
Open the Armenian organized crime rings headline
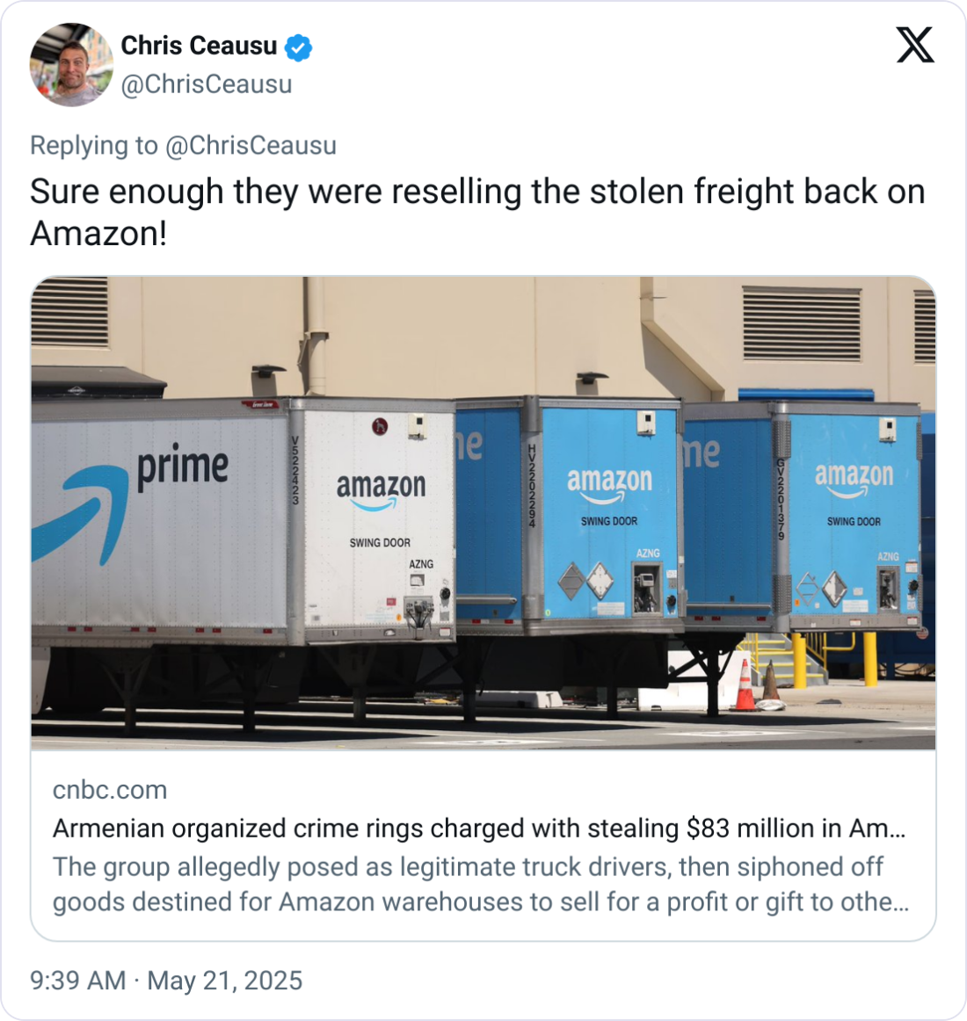tap(479, 829)
